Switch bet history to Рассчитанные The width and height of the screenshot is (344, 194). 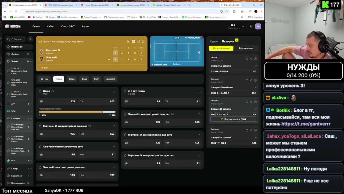246,48
